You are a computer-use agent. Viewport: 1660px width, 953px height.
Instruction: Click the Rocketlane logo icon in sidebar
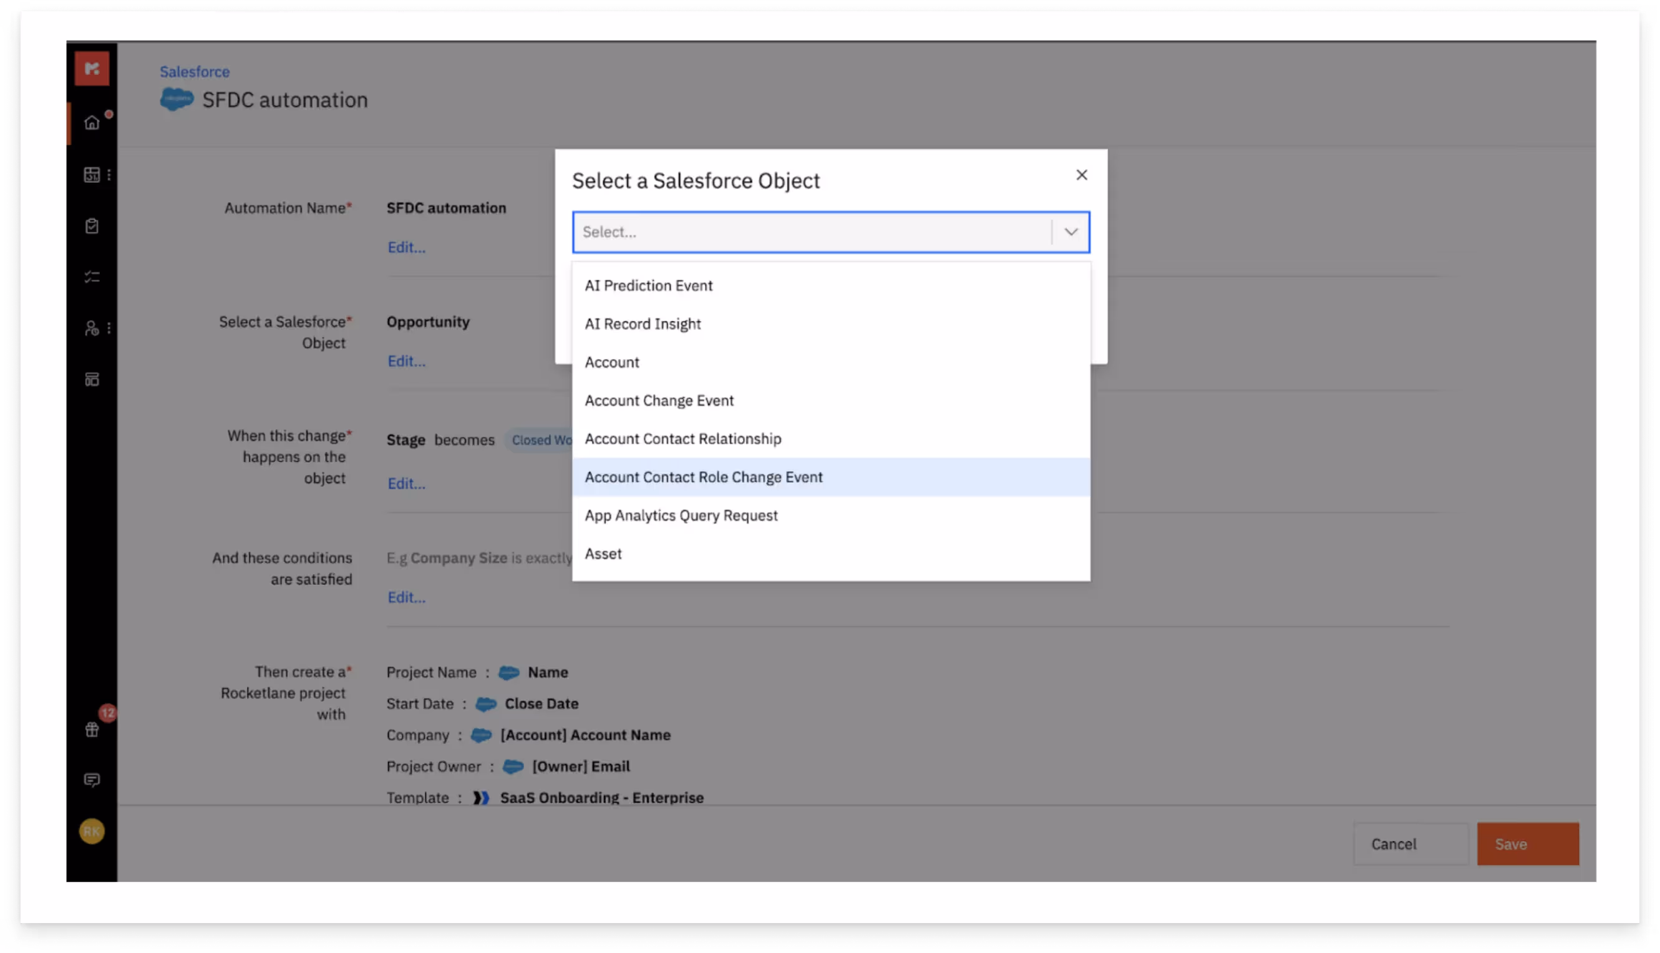[x=92, y=68]
